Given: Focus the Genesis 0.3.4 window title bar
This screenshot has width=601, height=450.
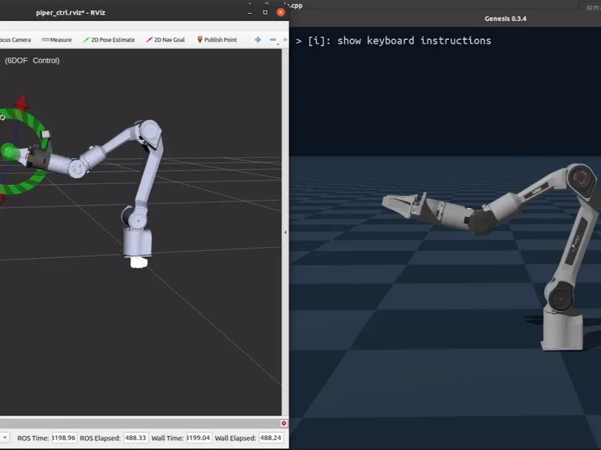Looking at the screenshot, I should click(x=506, y=19).
